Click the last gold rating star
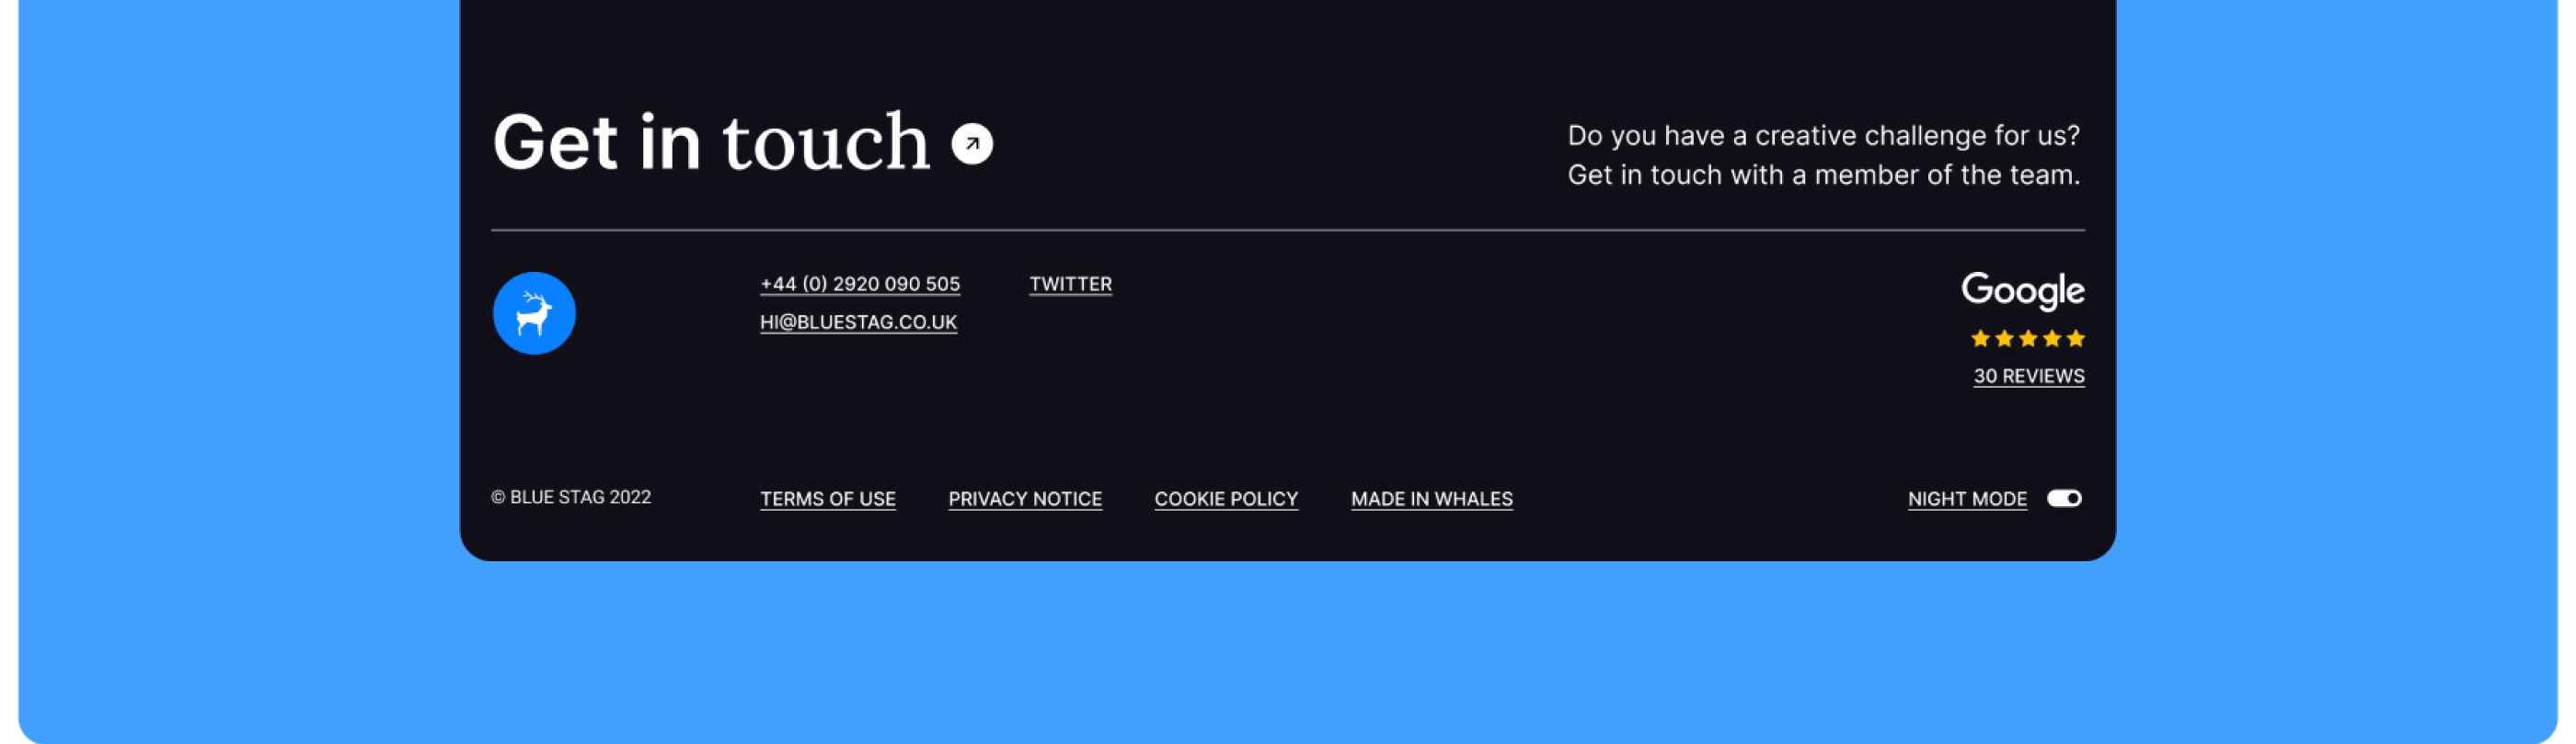The image size is (2576, 744). click(x=2075, y=339)
